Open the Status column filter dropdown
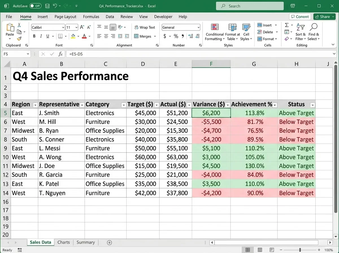This screenshot has height=253, width=339. click(x=312, y=105)
